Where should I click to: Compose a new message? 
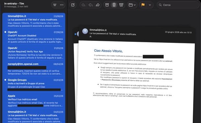[x=73, y=5]
